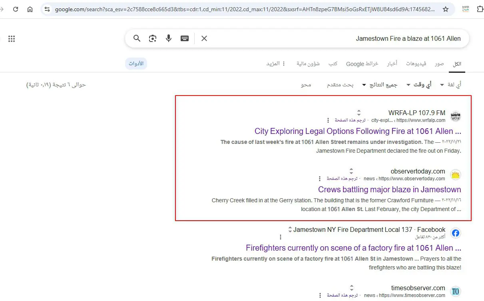Switch to the شؤون مالية (Finance) tab
484x301 pixels.
click(x=308, y=64)
